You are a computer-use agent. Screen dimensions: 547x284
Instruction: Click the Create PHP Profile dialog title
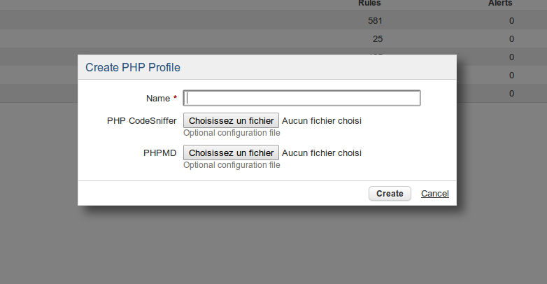(133, 68)
